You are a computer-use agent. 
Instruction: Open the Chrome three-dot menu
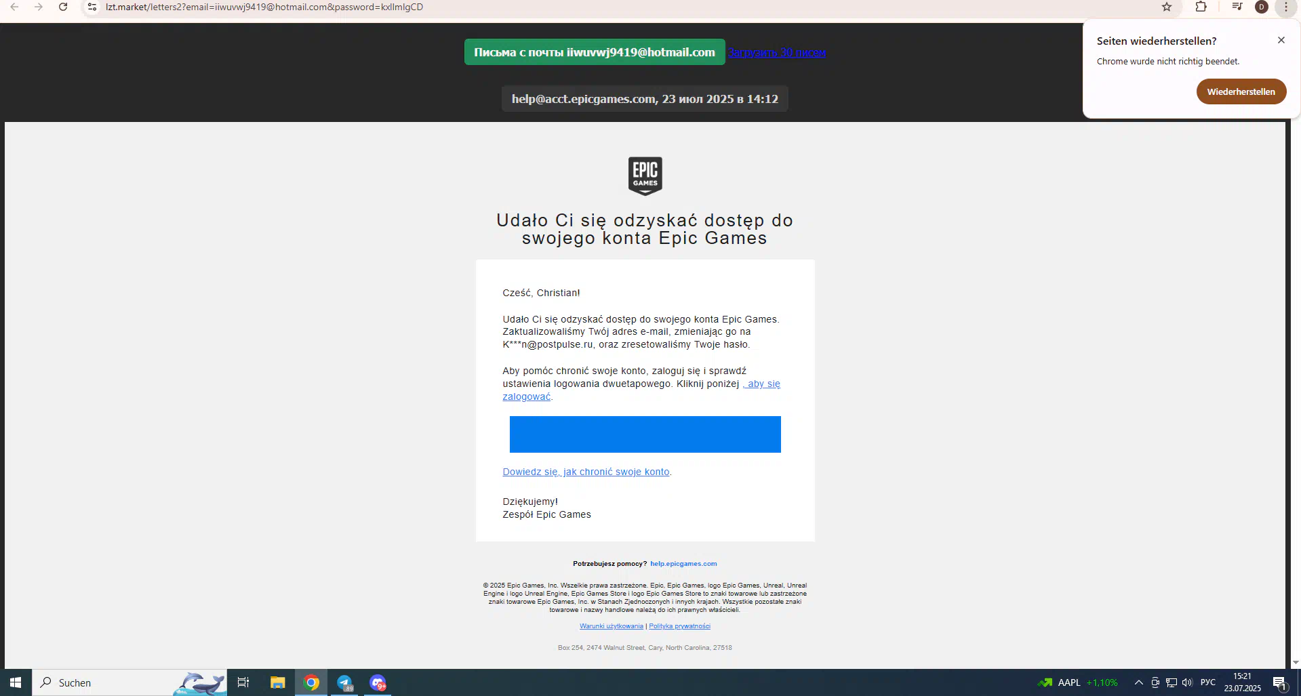(x=1285, y=7)
